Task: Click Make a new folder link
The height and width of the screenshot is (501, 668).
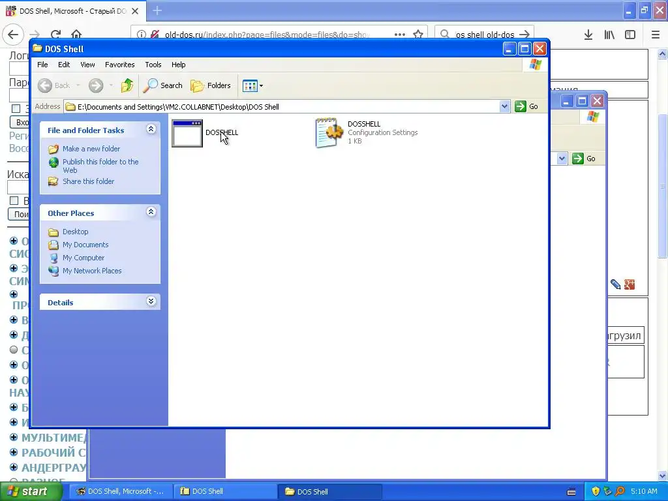Action: (91, 149)
